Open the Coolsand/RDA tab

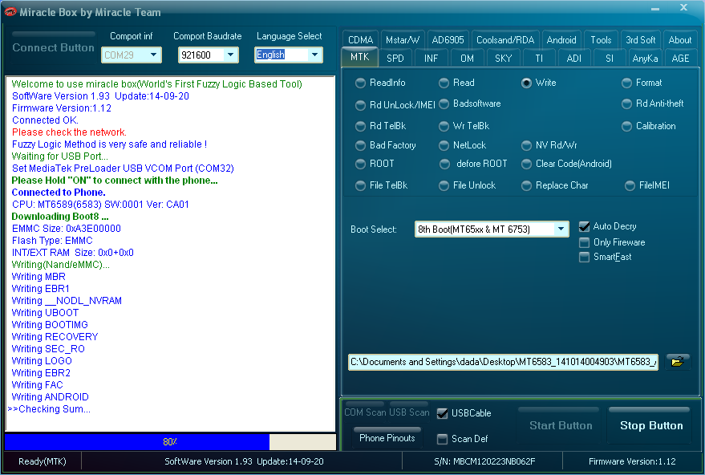pyautogui.click(x=505, y=40)
